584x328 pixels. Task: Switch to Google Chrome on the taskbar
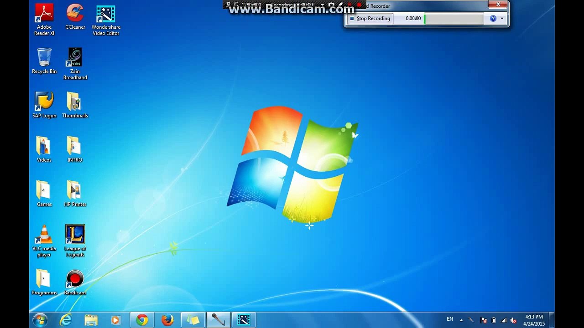(142, 320)
